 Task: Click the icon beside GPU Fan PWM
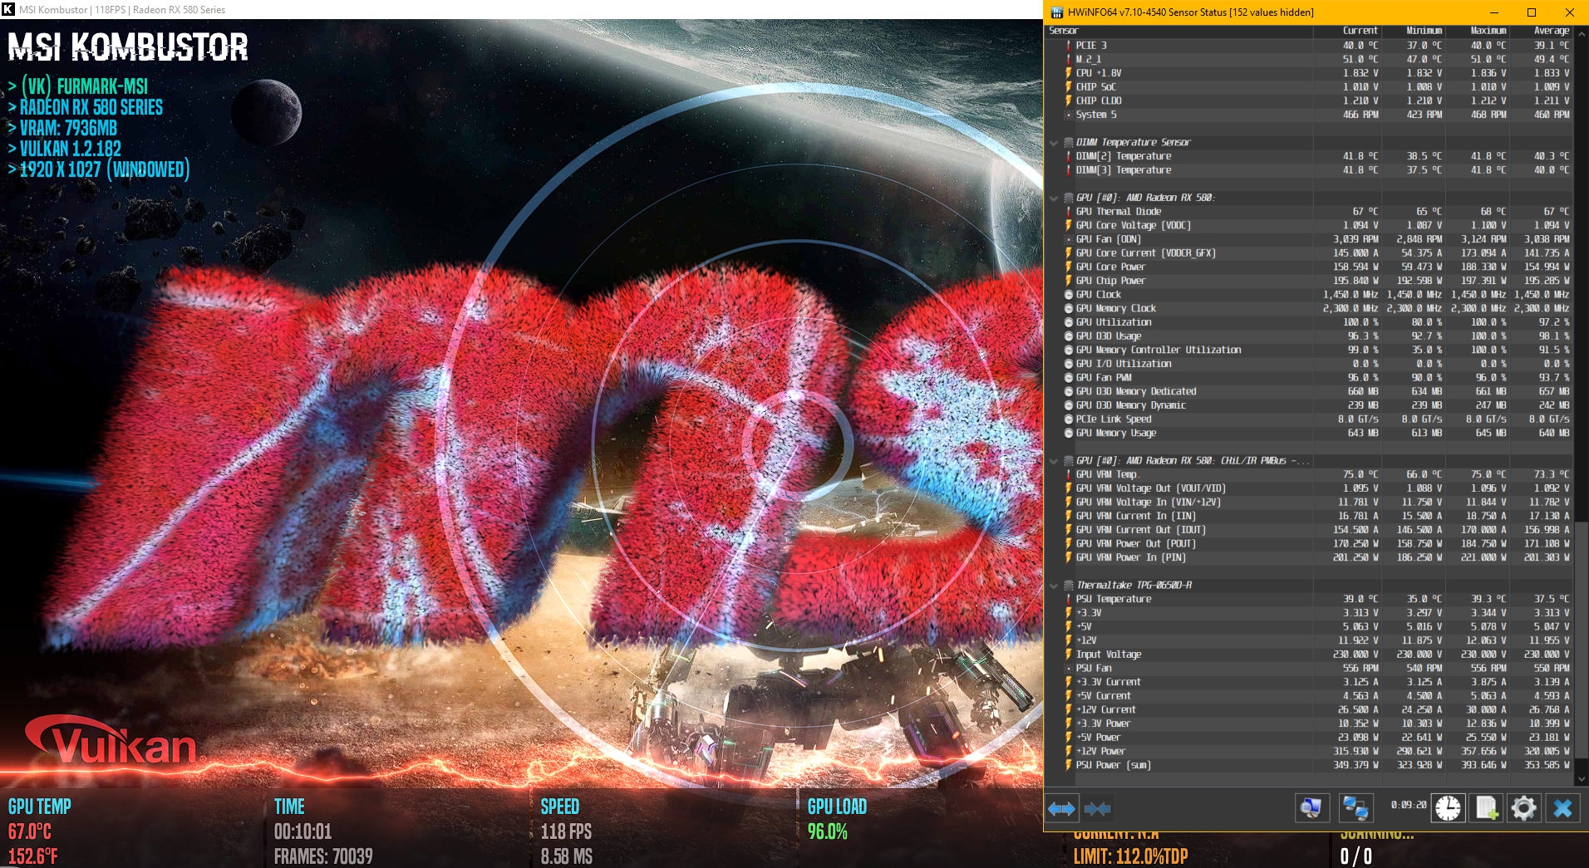pyautogui.click(x=1069, y=378)
